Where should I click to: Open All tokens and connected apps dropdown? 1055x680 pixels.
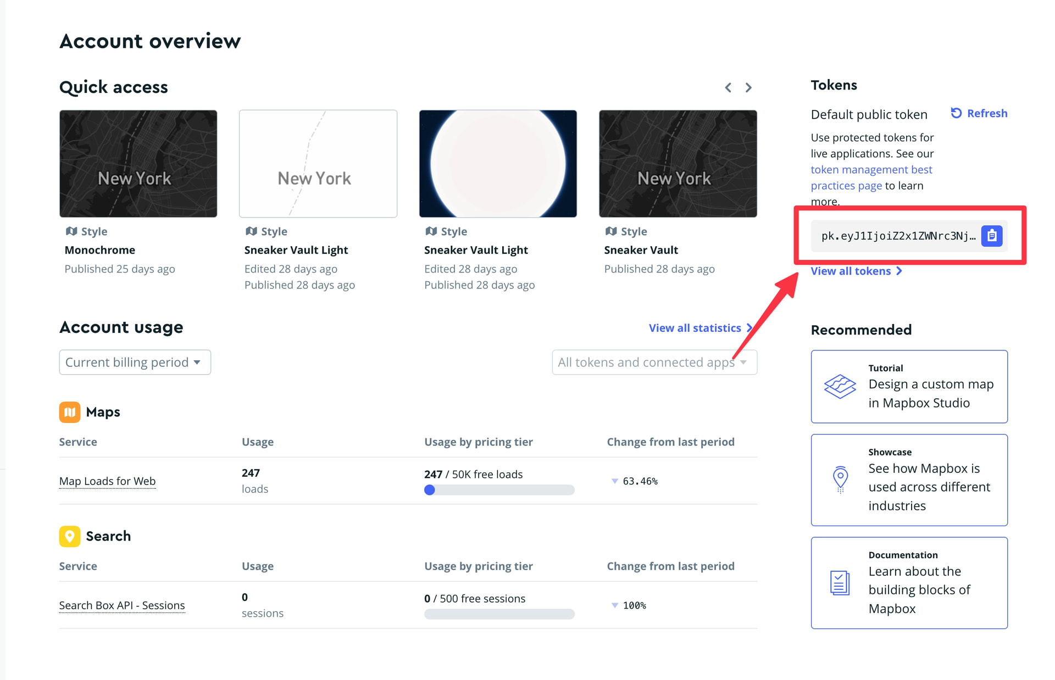tap(654, 363)
